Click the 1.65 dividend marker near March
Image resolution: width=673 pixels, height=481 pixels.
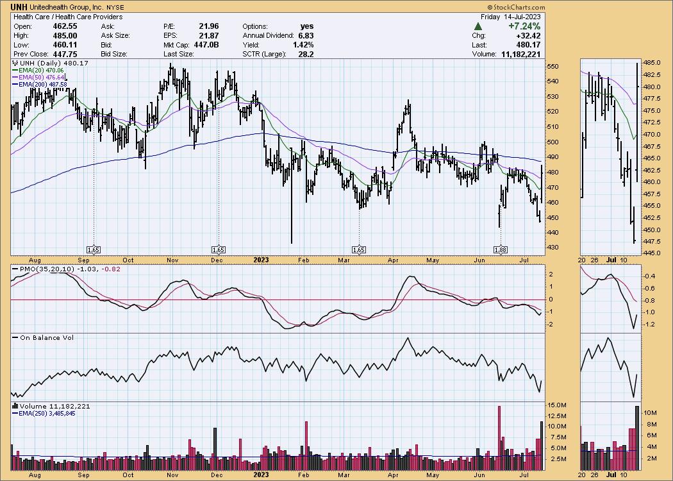pos(359,249)
